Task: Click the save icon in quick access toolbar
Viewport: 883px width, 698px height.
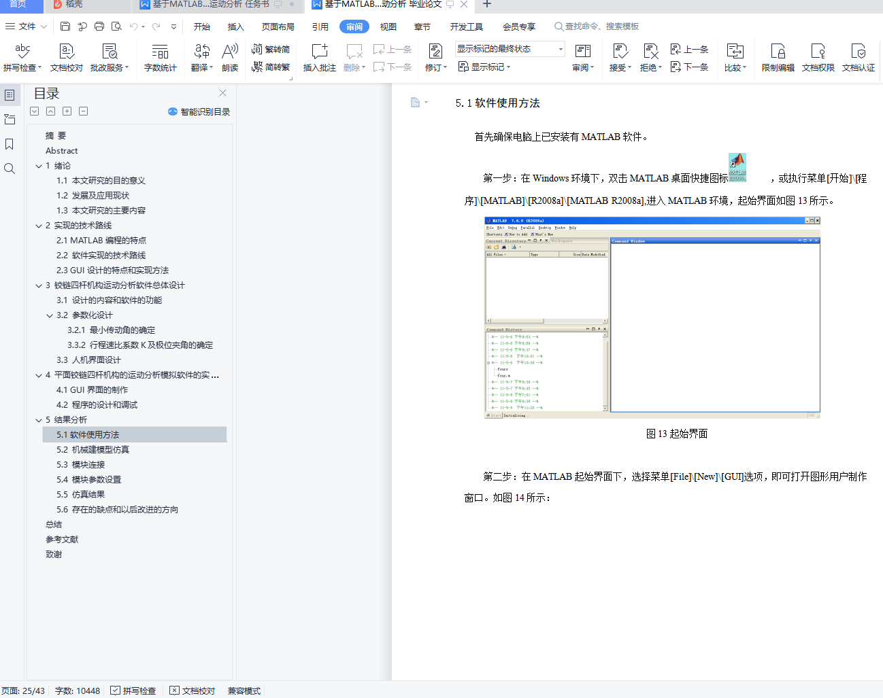Action: (65, 27)
